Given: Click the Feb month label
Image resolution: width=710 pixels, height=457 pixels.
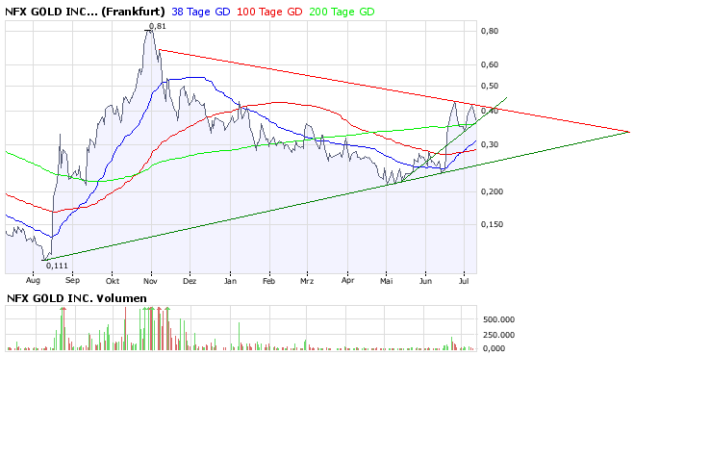Looking at the screenshot, I should click(269, 281).
